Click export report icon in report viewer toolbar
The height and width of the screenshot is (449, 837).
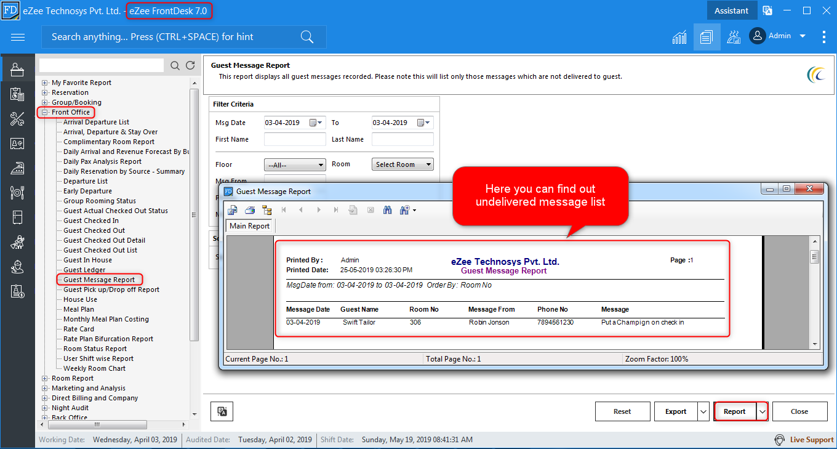click(x=233, y=210)
